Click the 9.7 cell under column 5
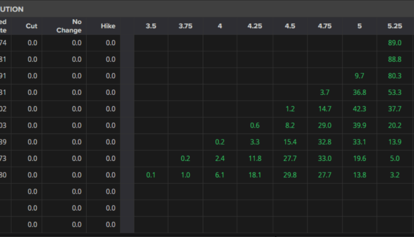Image resolution: width=414 pixels, height=237 pixels. (x=359, y=76)
